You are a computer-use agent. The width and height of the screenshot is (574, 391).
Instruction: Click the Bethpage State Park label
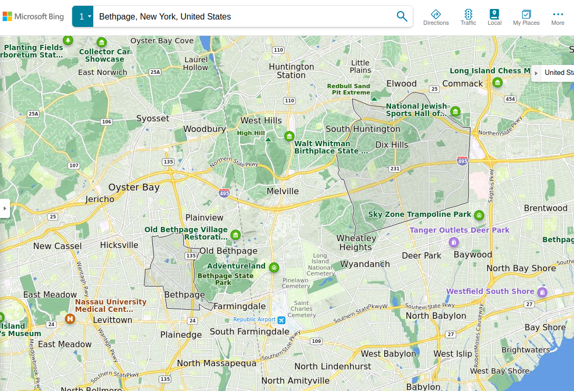point(225,279)
